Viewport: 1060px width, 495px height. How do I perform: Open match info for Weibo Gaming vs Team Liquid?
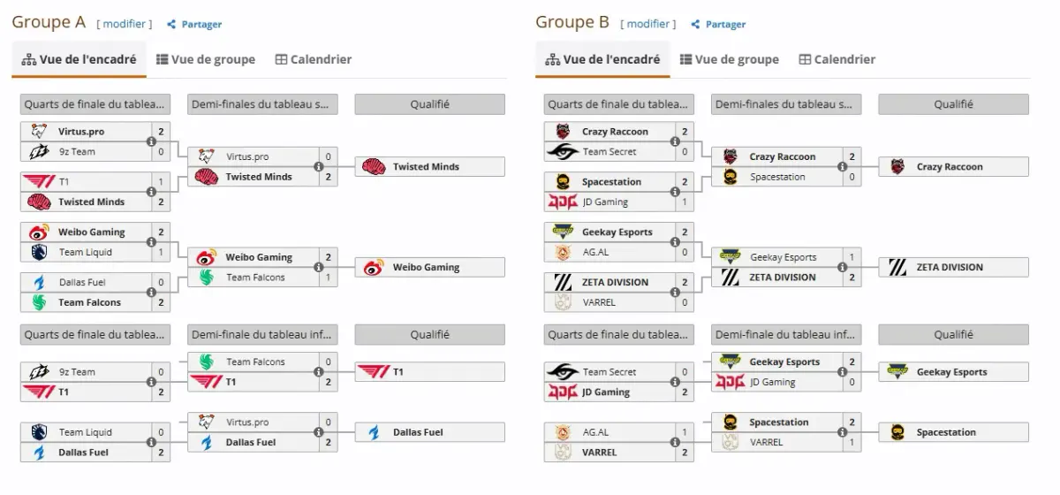pos(151,242)
